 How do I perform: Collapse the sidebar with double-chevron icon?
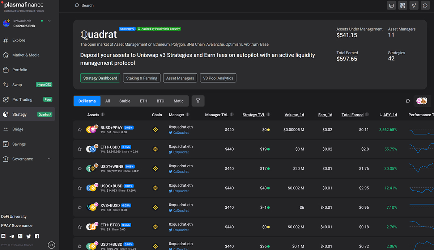point(51,245)
